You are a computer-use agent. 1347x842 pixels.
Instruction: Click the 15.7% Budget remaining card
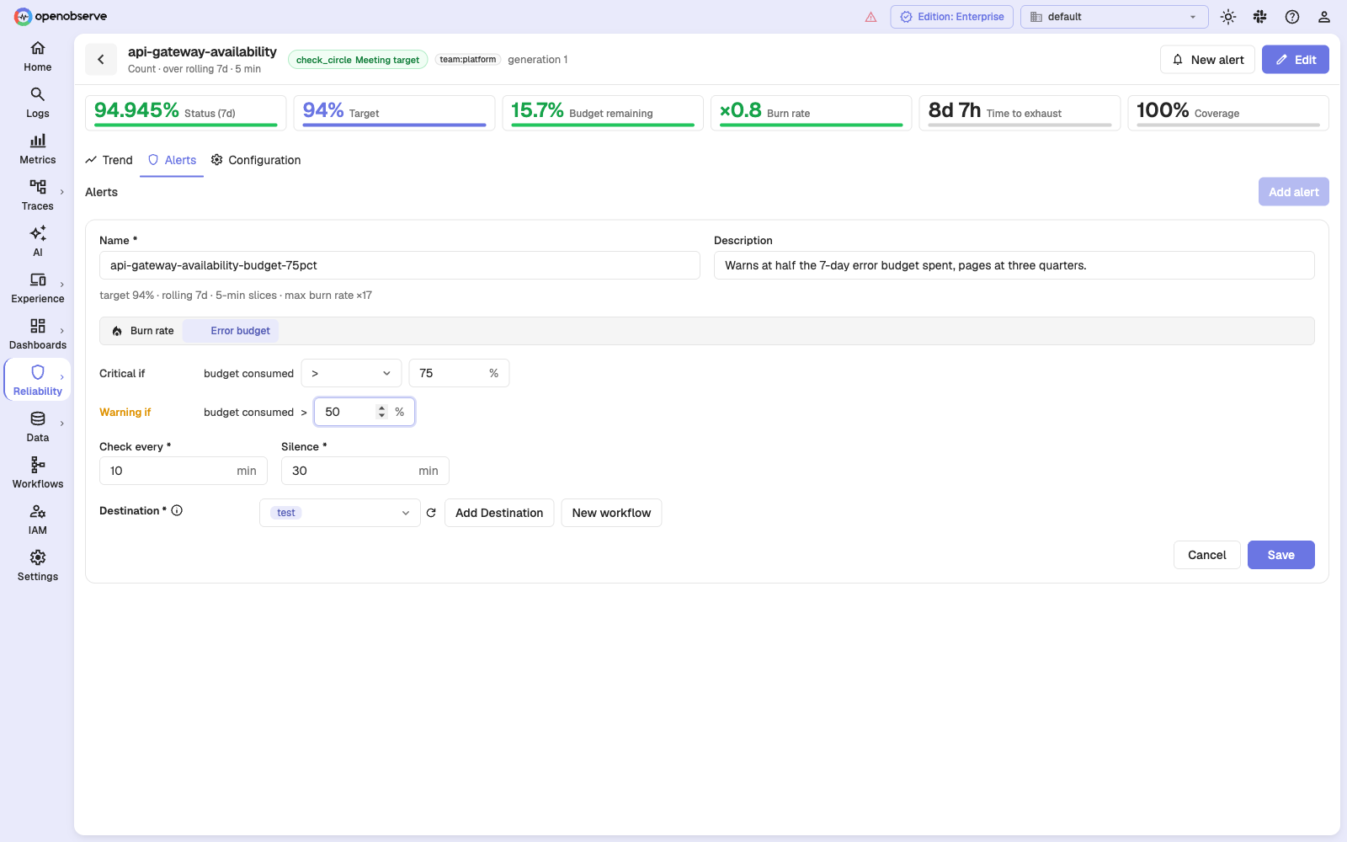point(603,113)
